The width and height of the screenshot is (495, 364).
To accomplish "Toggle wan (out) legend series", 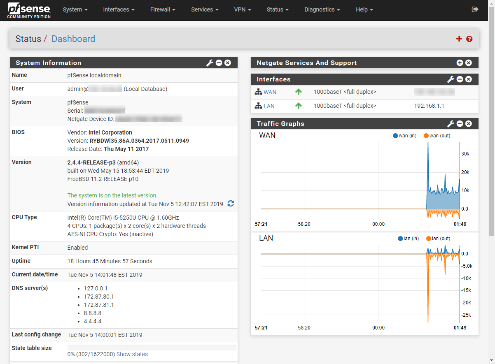I will point(437,136).
